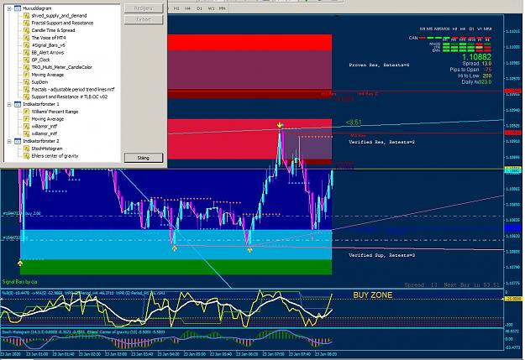Click the 'Verified Res, Retests=2' label
Screen dimensions: 525x360
click(x=381, y=142)
